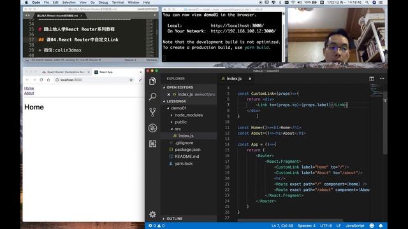The width and height of the screenshot is (408, 229).
Task: Open the Apple menu
Action: click(x=26, y=3)
